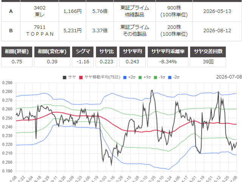Select the 相関(変化率) header
This screenshot has height=182, width=242.
pyautogui.click(x=52, y=52)
